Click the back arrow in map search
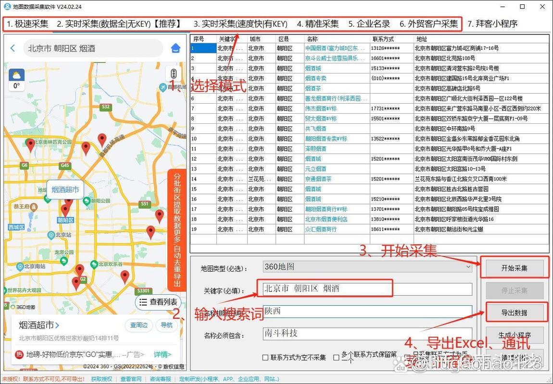This screenshot has height=384, width=553. point(13,48)
